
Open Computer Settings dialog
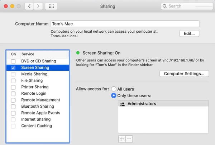[184, 74]
